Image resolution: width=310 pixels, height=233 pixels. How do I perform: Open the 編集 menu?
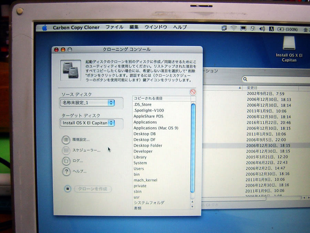[134, 27]
